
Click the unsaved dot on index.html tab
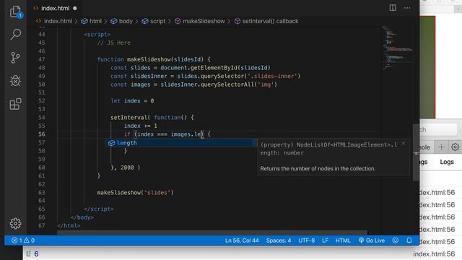click(x=75, y=8)
